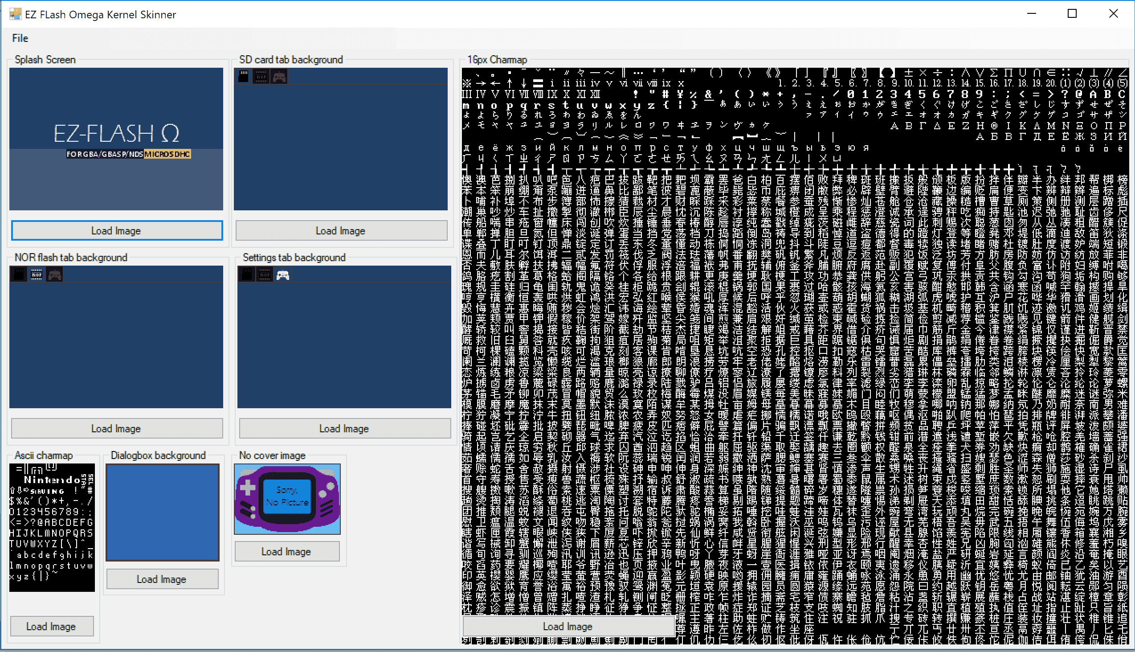Click the NOR chip icon in SD card preview
Image resolution: width=1135 pixels, height=652 pixels.
(261, 77)
